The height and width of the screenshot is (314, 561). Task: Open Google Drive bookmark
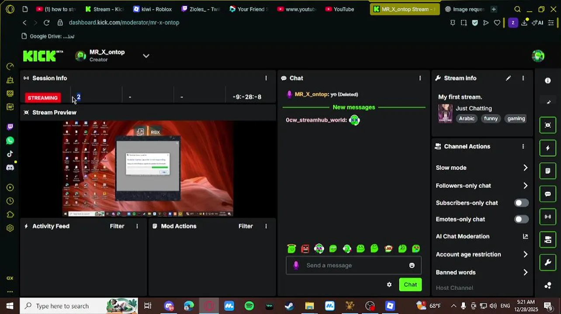pyautogui.click(x=48, y=36)
